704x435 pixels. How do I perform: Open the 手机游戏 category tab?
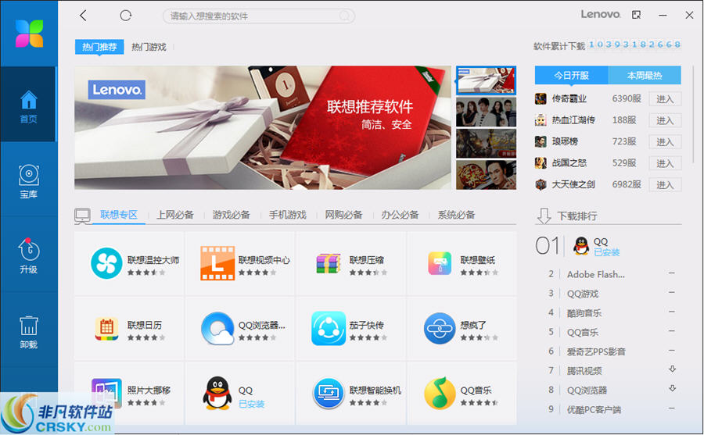[287, 215]
